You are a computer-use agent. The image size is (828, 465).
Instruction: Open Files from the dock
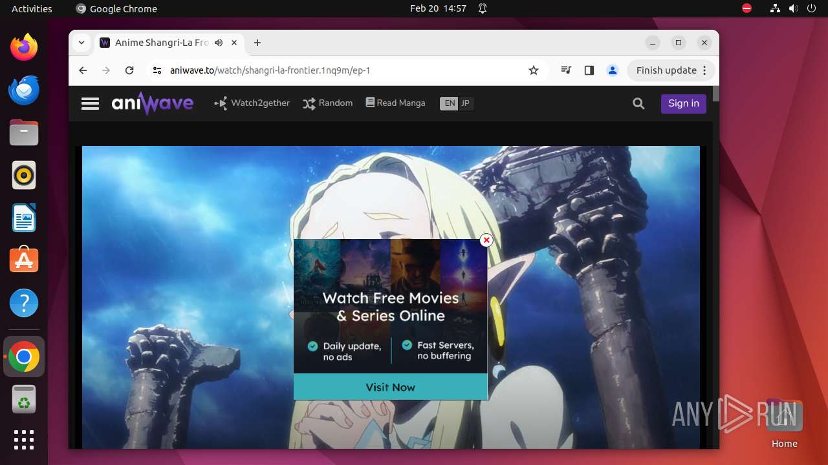pos(24,132)
